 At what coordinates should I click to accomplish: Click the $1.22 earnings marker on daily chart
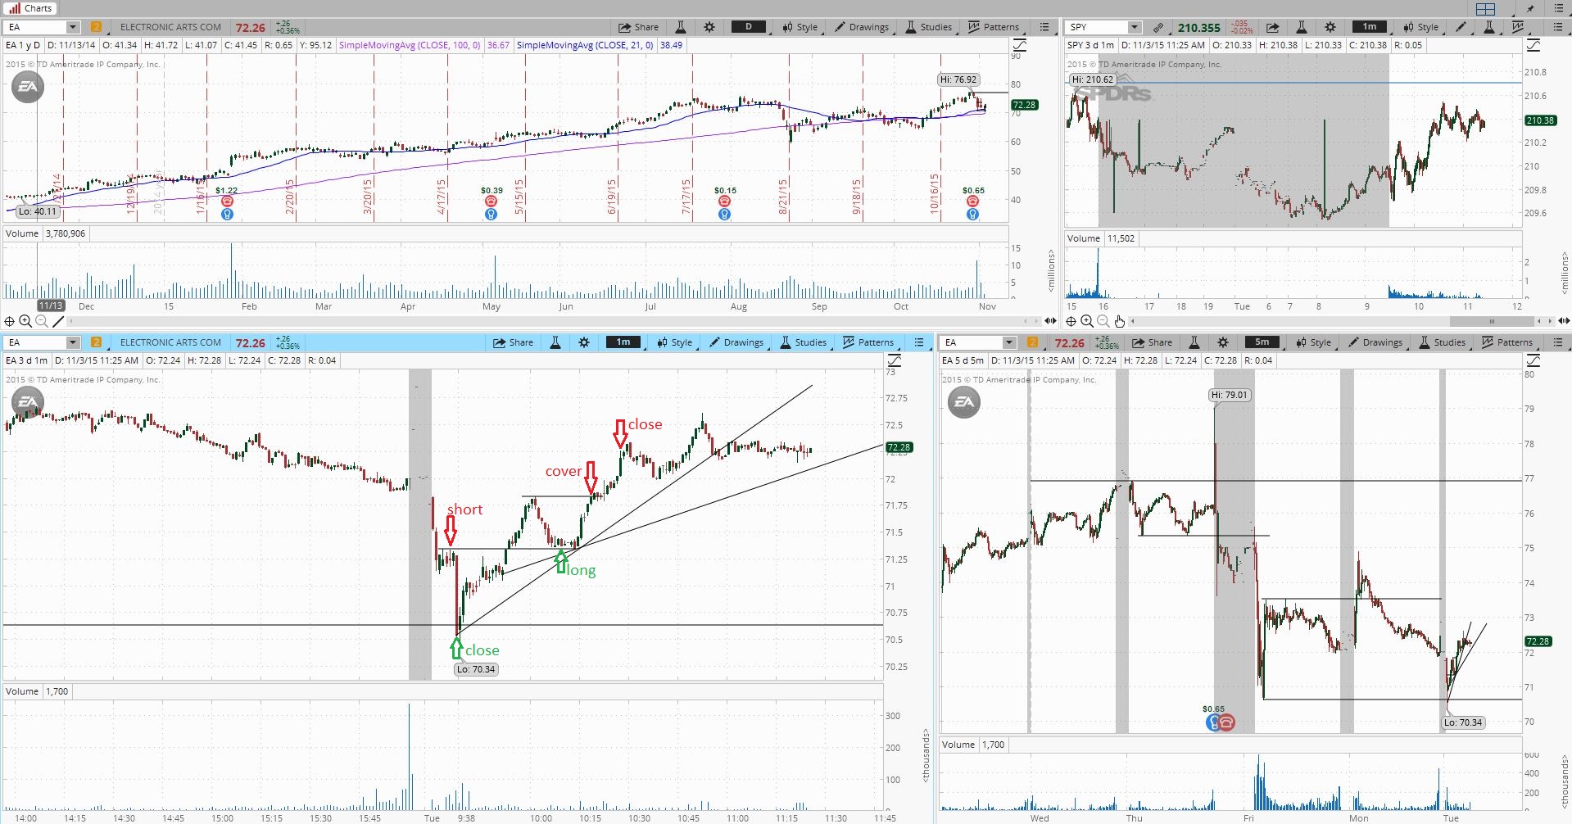click(x=227, y=201)
